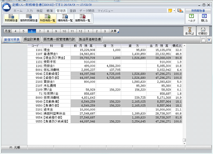Click the 前月残高 column header
Image resolution: width=213 pixels, height=154 pixels.
(x=83, y=46)
